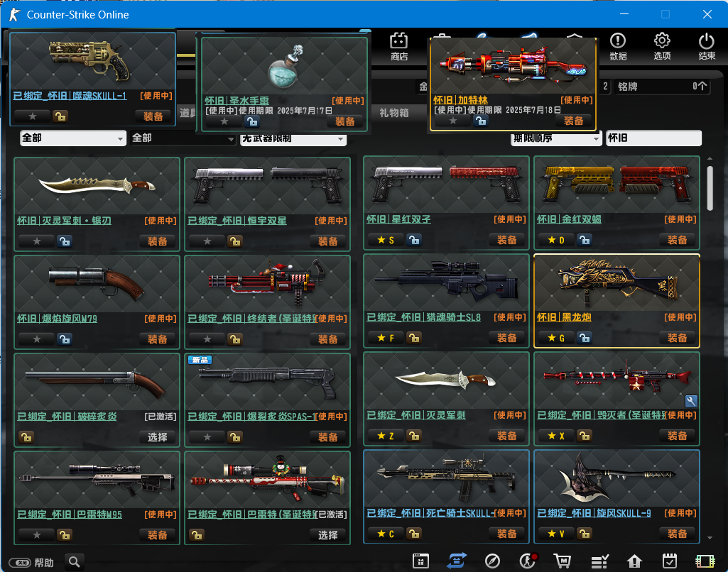
Task: Click the 怀旧 search input field
Action: [x=653, y=138]
